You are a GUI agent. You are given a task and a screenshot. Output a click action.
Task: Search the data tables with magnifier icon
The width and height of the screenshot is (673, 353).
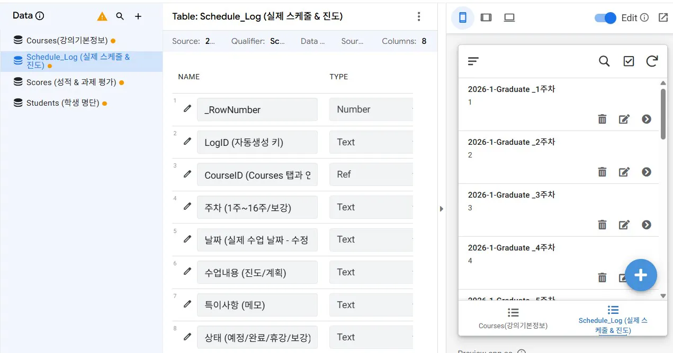[120, 16]
